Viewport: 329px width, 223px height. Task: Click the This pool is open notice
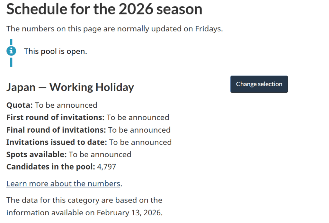pos(55,51)
